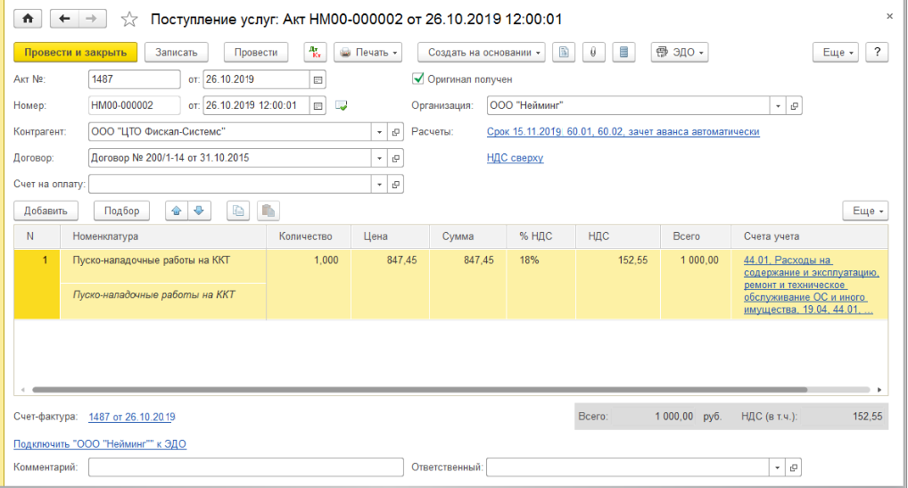Show accounting entries Дт/Кт icon
908x488 pixels.
pyautogui.click(x=315, y=53)
